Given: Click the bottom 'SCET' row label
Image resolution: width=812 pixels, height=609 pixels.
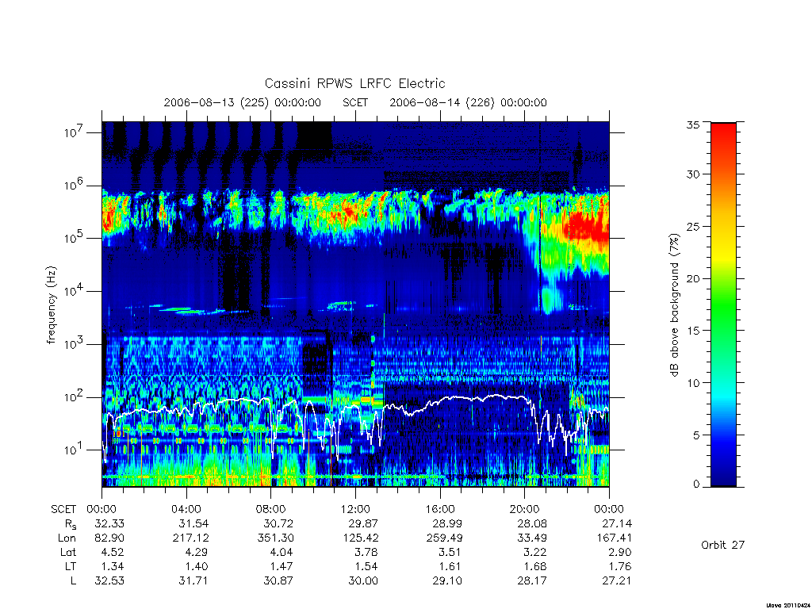Looking at the screenshot, I should pyautogui.click(x=63, y=510).
